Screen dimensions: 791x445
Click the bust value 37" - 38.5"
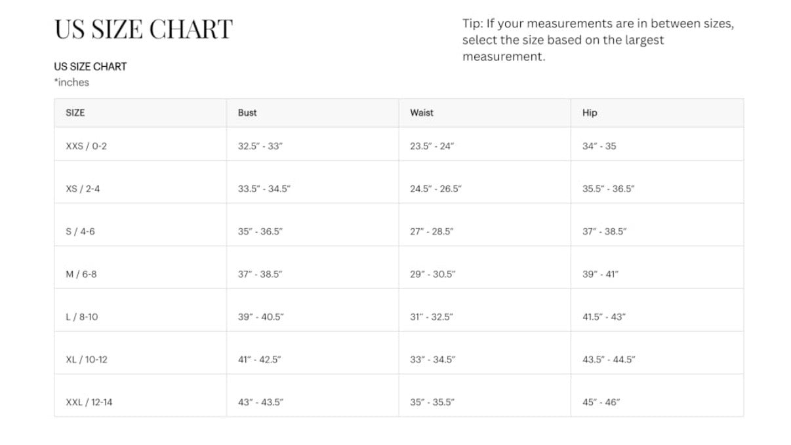[x=260, y=274]
